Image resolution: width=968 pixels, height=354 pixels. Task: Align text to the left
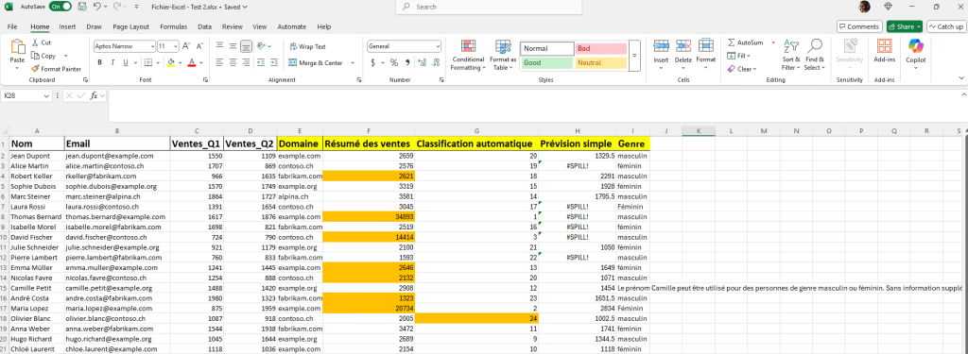click(219, 62)
